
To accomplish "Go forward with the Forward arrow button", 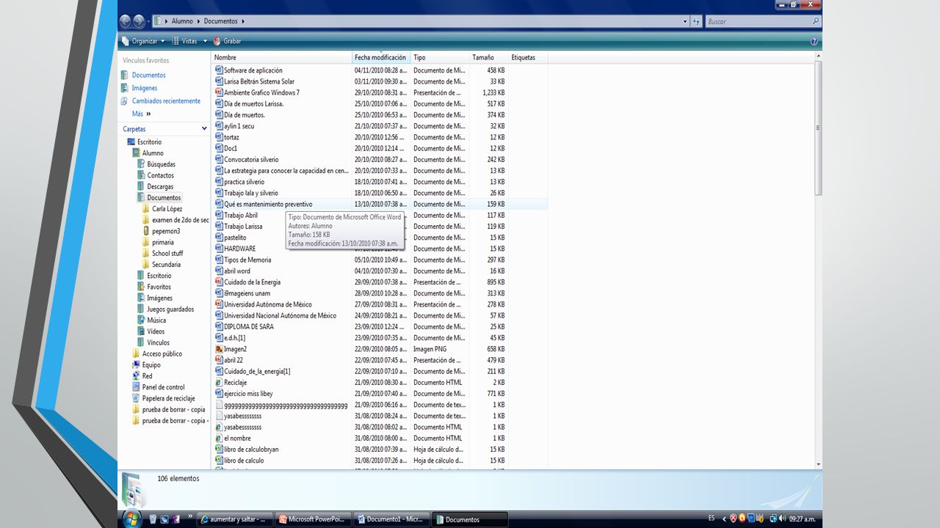I will point(139,21).
